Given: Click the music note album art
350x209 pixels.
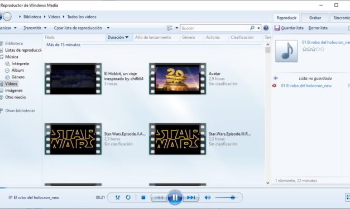Looking at the screenshot, I should [x=286, y=51].
